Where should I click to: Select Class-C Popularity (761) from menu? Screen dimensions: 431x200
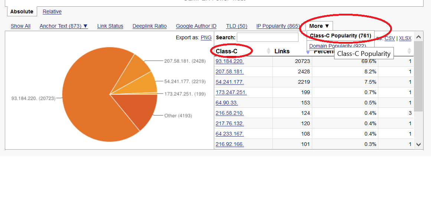click(x=340, y=36)
